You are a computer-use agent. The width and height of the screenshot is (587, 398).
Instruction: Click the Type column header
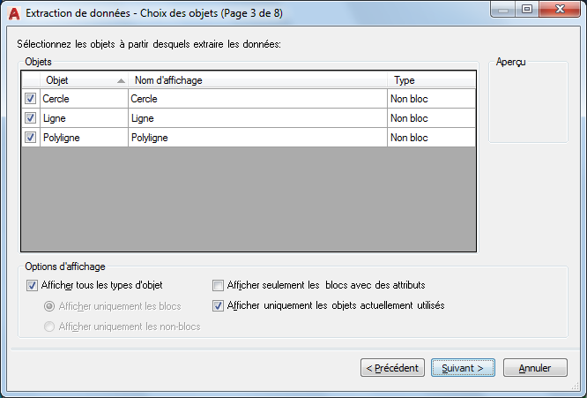pyautogui.click(x=431, y=80)
